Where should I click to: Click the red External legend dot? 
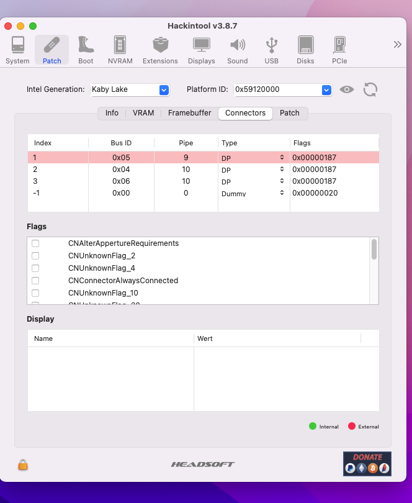click(x=352, y=426)
